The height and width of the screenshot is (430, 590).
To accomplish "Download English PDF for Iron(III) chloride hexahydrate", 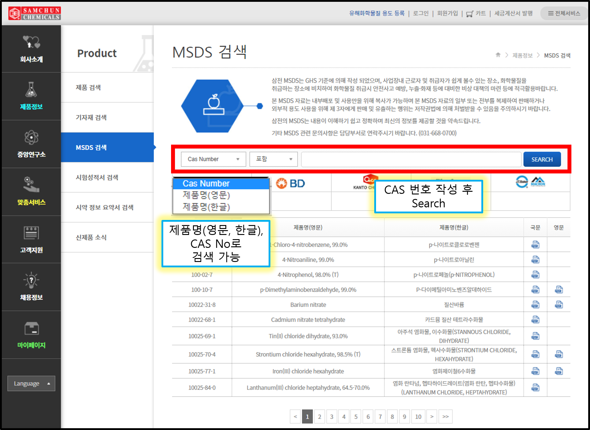I will [x=558, y=371].
